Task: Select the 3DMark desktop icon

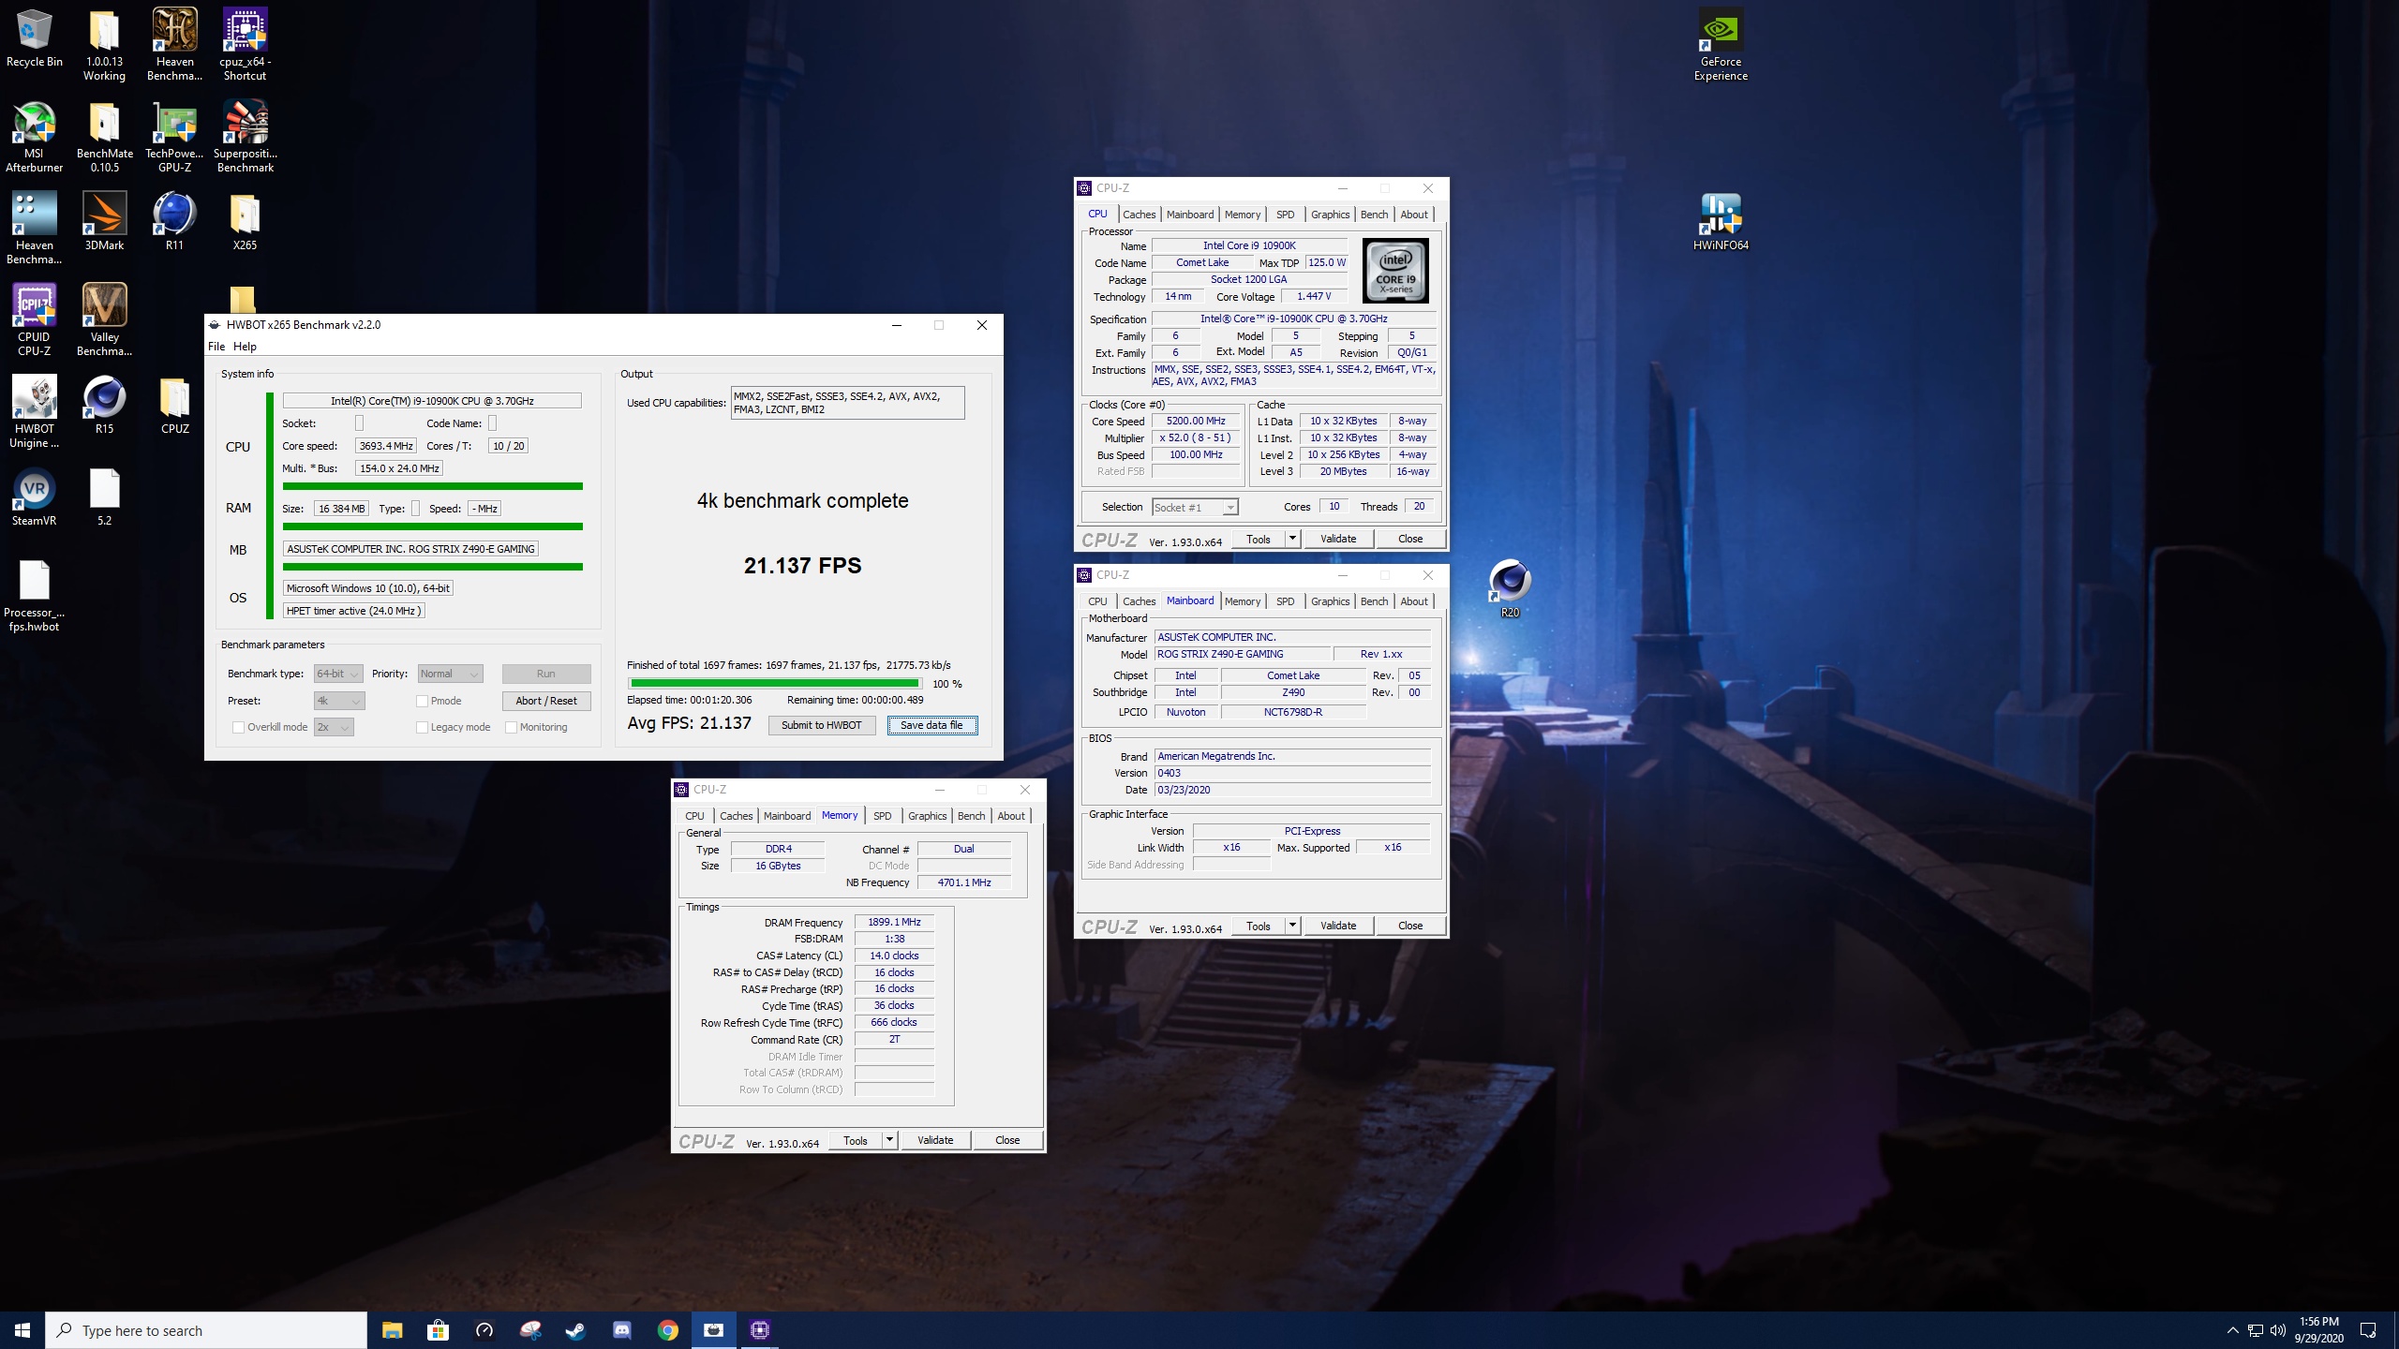Action: (104, 222)
